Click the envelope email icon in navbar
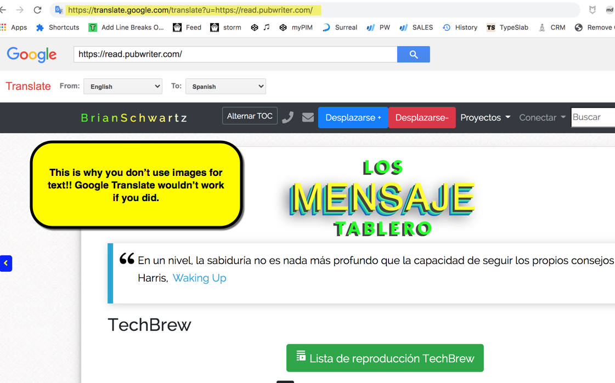 [x=308, y=117]
